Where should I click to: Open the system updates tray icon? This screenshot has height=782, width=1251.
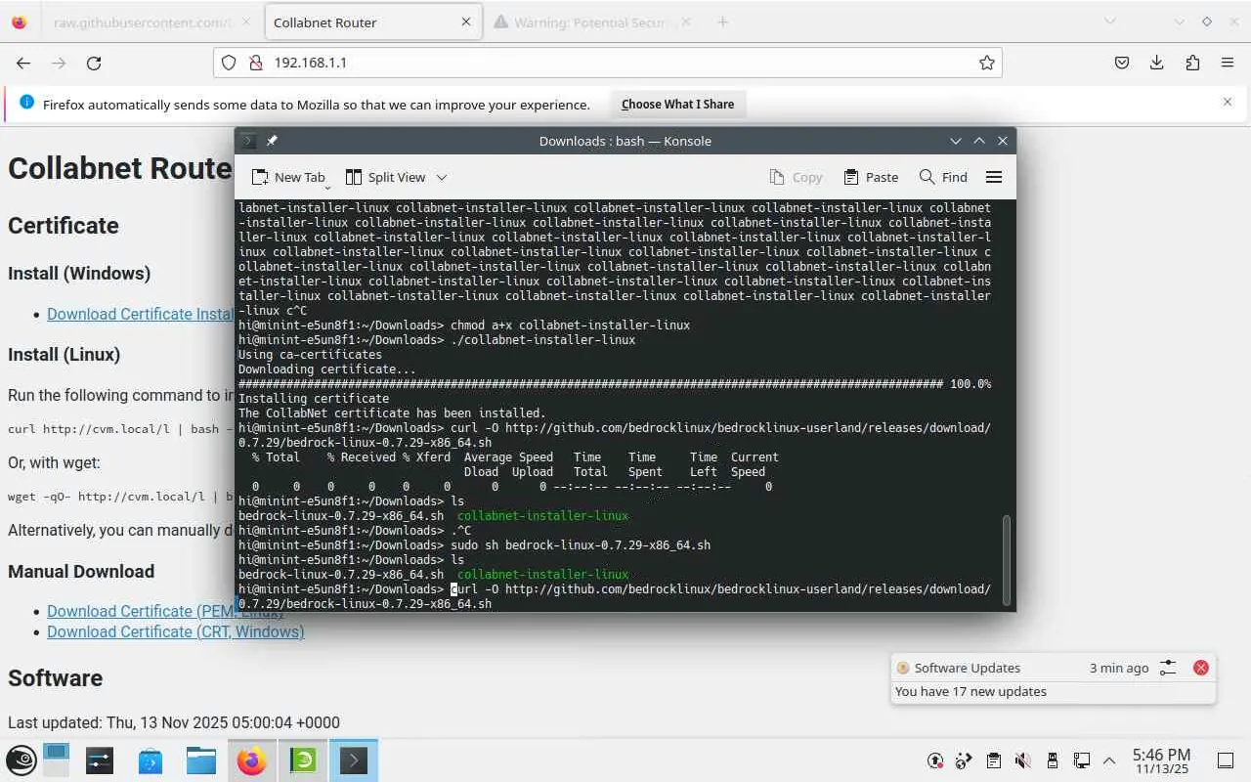(x=935, y=760)
